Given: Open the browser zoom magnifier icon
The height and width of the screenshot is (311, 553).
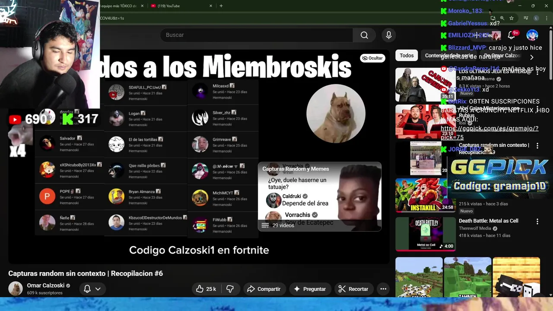Looking at the screenshot, I should 502,18.
